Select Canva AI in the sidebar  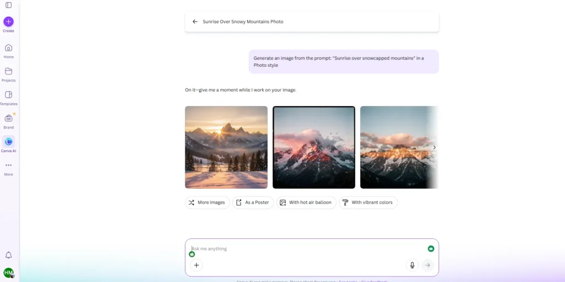[9, 145]
